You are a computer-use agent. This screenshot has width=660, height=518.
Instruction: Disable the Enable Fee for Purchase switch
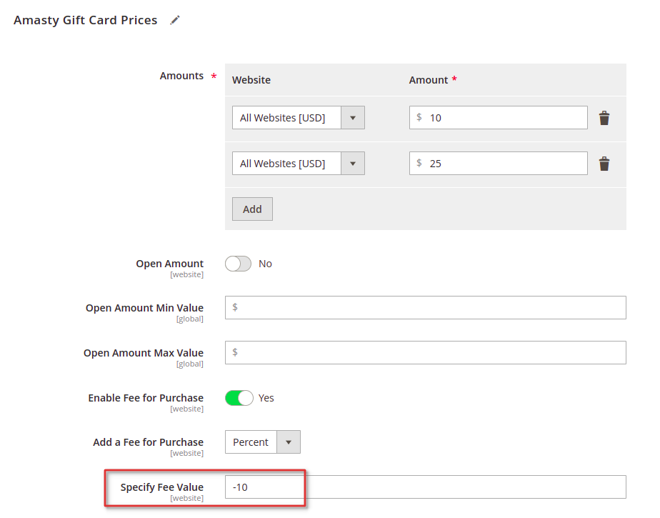click(x=239, y=398)
